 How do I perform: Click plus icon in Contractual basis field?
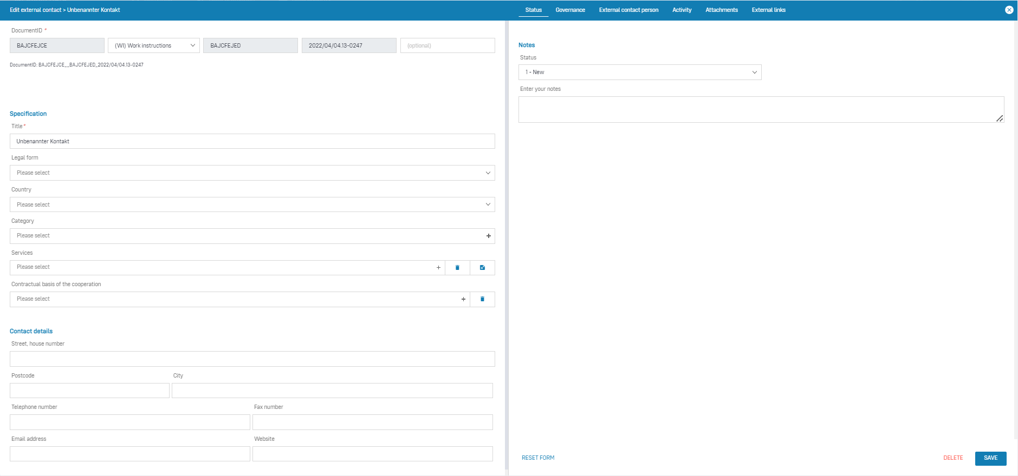point(463,299)
